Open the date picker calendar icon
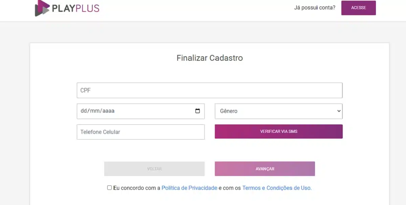Viewport: 406px width, 205px height. click(x=198, y=111)
